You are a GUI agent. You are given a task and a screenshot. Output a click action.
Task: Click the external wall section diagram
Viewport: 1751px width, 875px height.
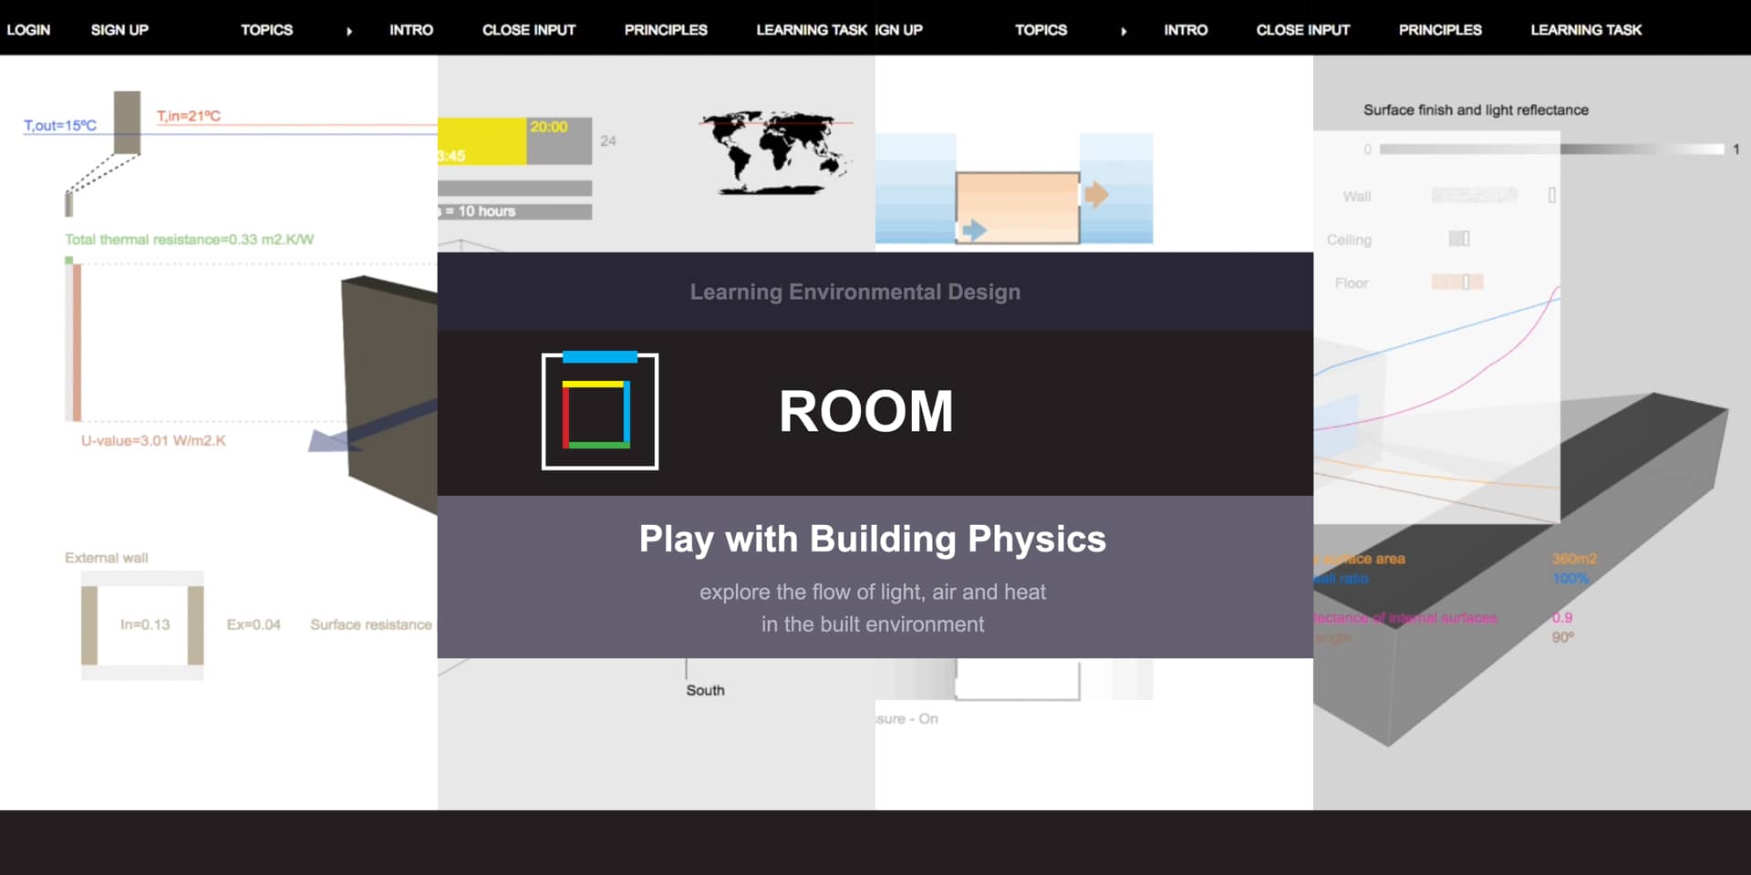click(142, 625)
